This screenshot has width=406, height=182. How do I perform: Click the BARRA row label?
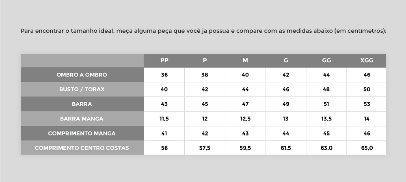pyautogui.click(x=82, y=104)
